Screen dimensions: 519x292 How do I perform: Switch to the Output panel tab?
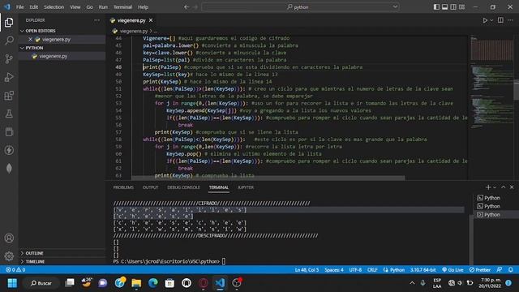pos(151,187)
